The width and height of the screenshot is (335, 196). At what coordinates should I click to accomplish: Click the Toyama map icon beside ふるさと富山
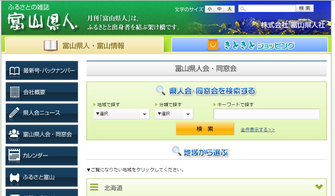[14, 177]
